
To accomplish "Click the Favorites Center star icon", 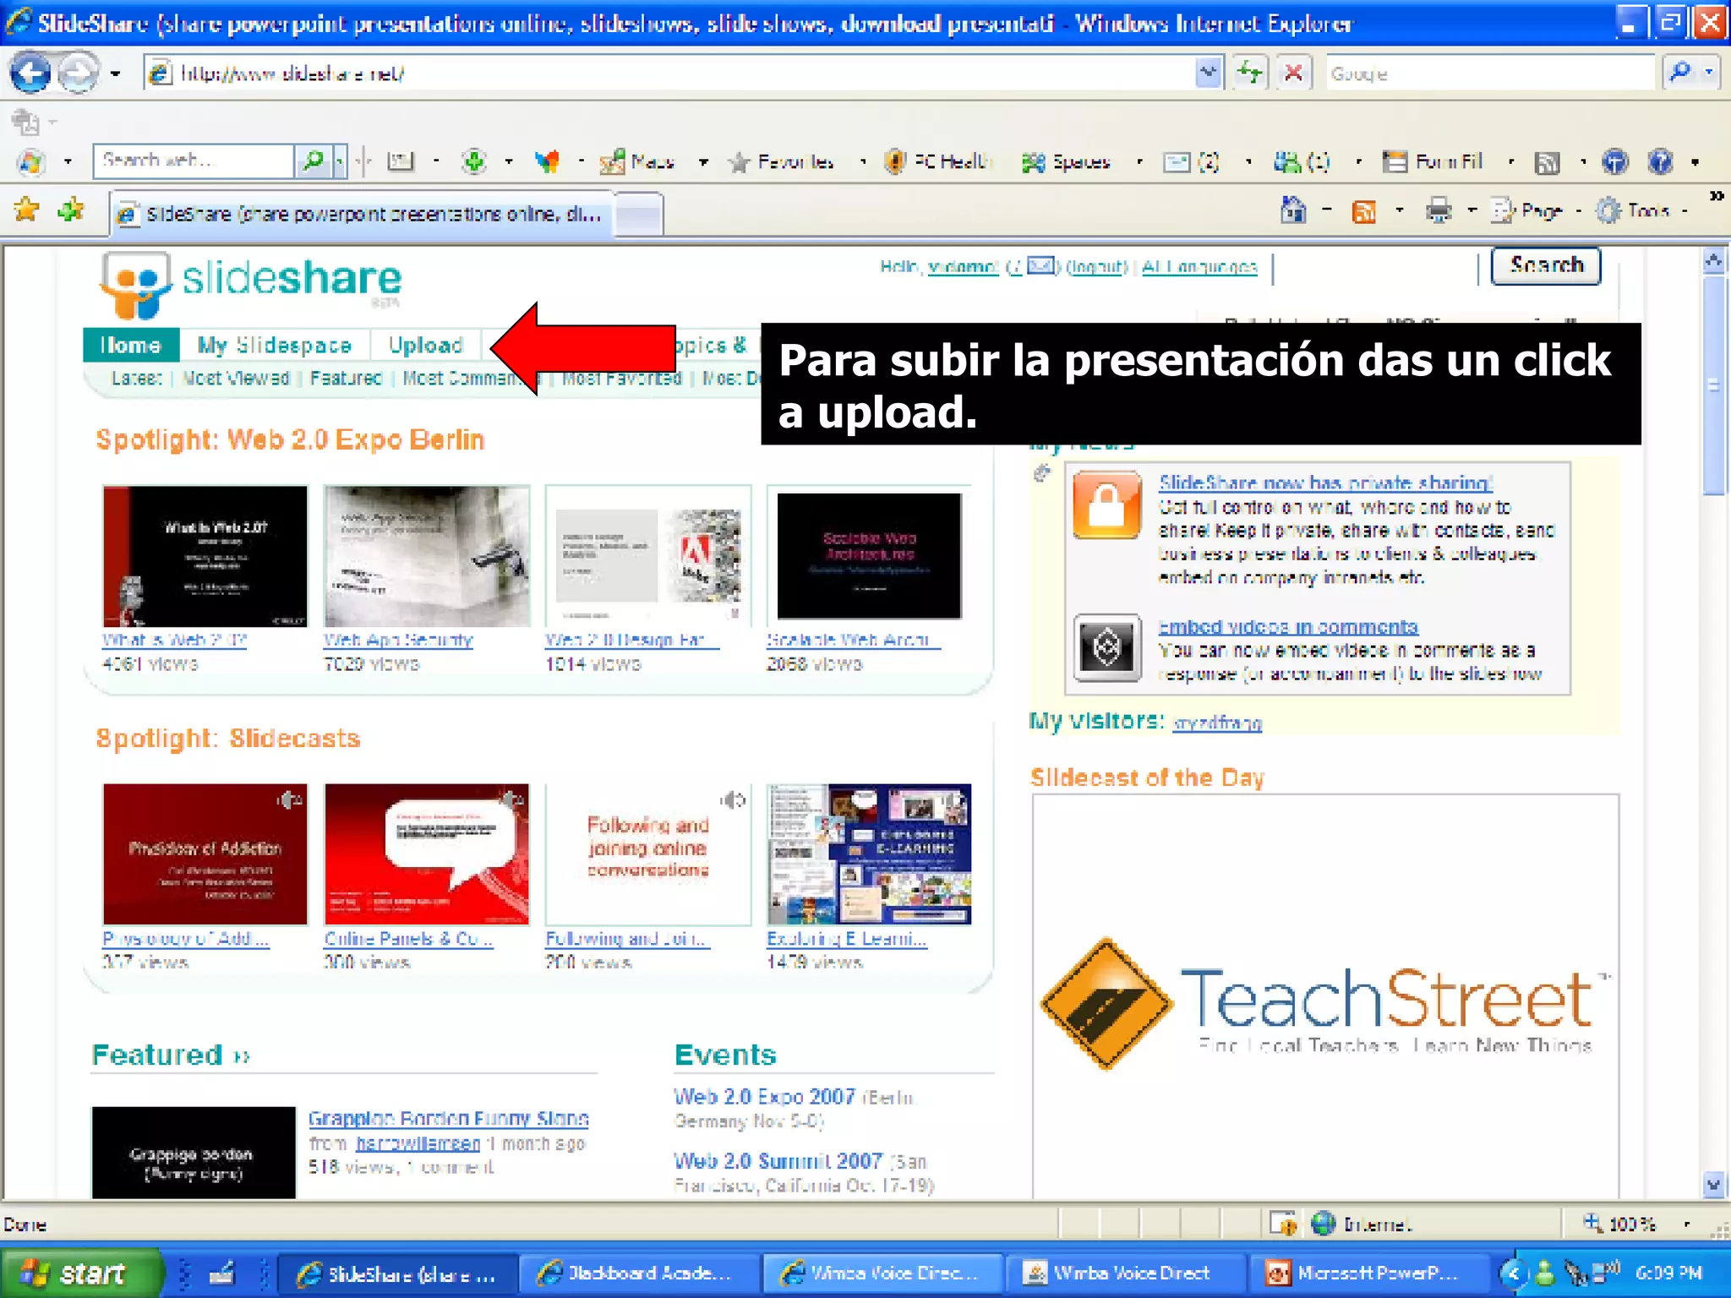I will (x=26, y=209).
